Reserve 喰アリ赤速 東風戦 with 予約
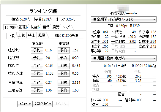 (37, 73)
